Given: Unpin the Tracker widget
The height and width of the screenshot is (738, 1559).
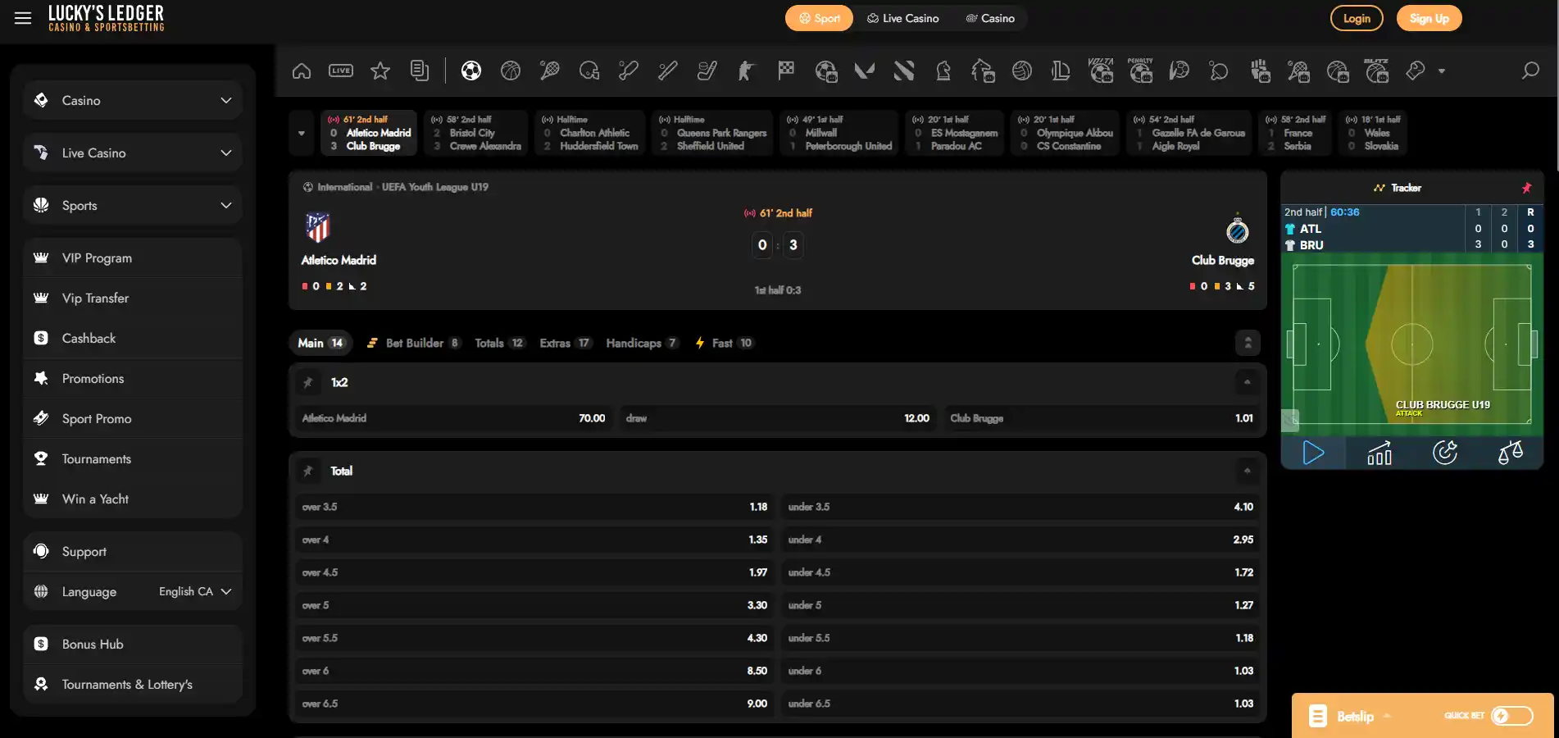Looking at the screenshot, I should point(1526,188).
